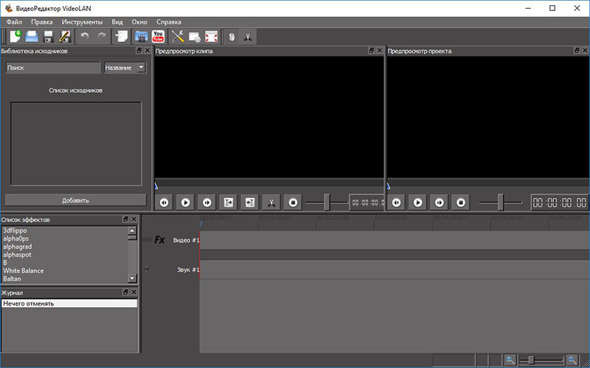The width and height of the screenshot is (590, 368).
Task: Click the YouTube upload icon
Action: (158, 36)
